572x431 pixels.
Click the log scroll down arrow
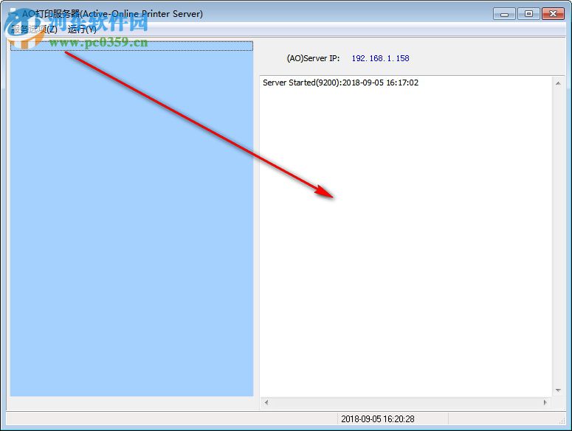pyautogui.click(x=558, y=390)
